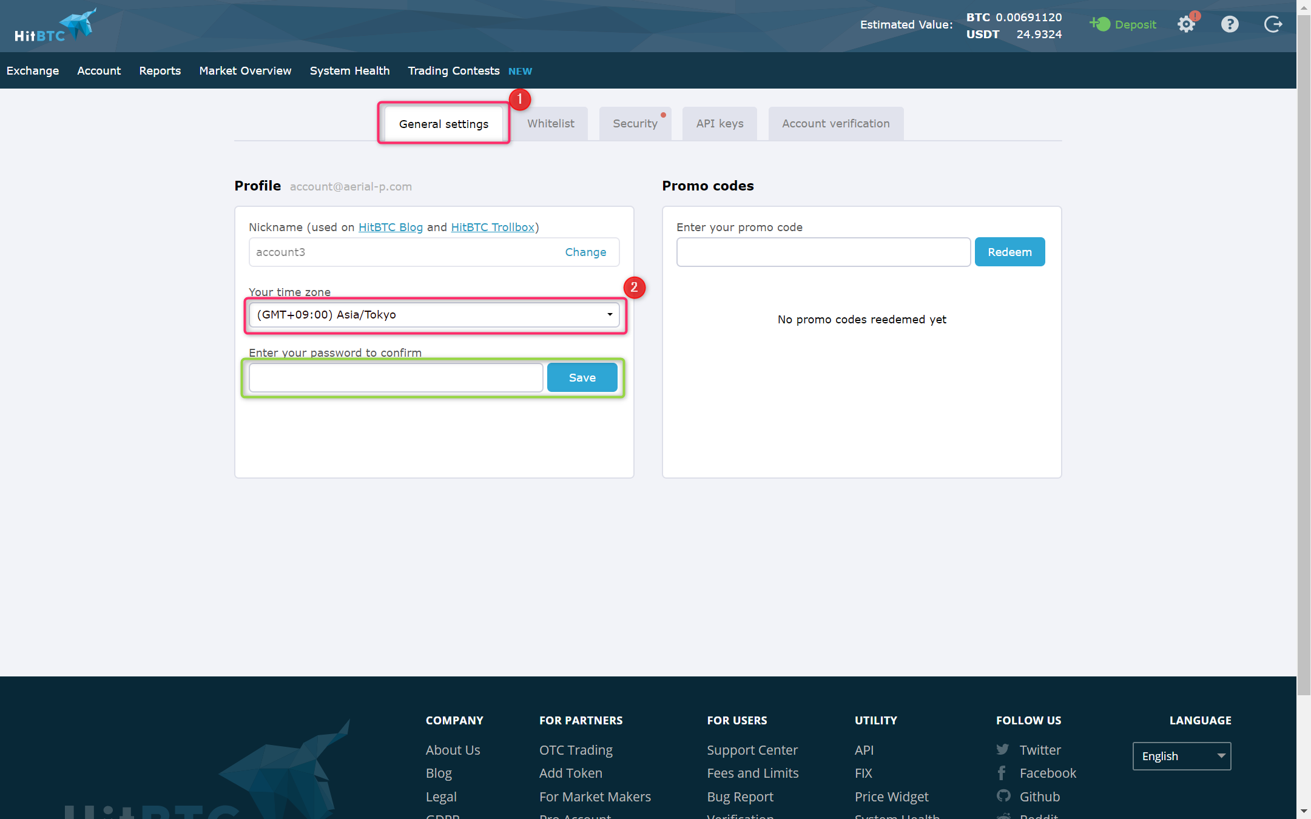This screenshot has width=1311, height=819.
Task: Select the General settings tab
Action: pos(443,124)
